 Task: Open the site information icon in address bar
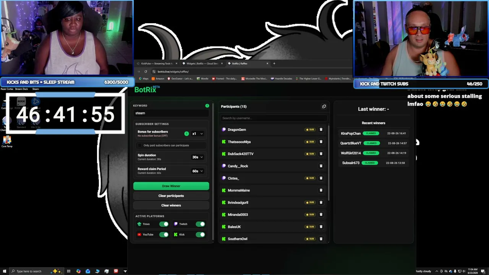(154, 71)
